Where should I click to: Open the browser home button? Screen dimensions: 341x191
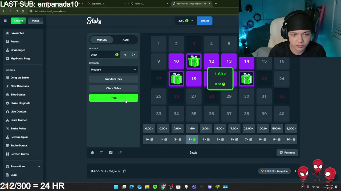23,11
